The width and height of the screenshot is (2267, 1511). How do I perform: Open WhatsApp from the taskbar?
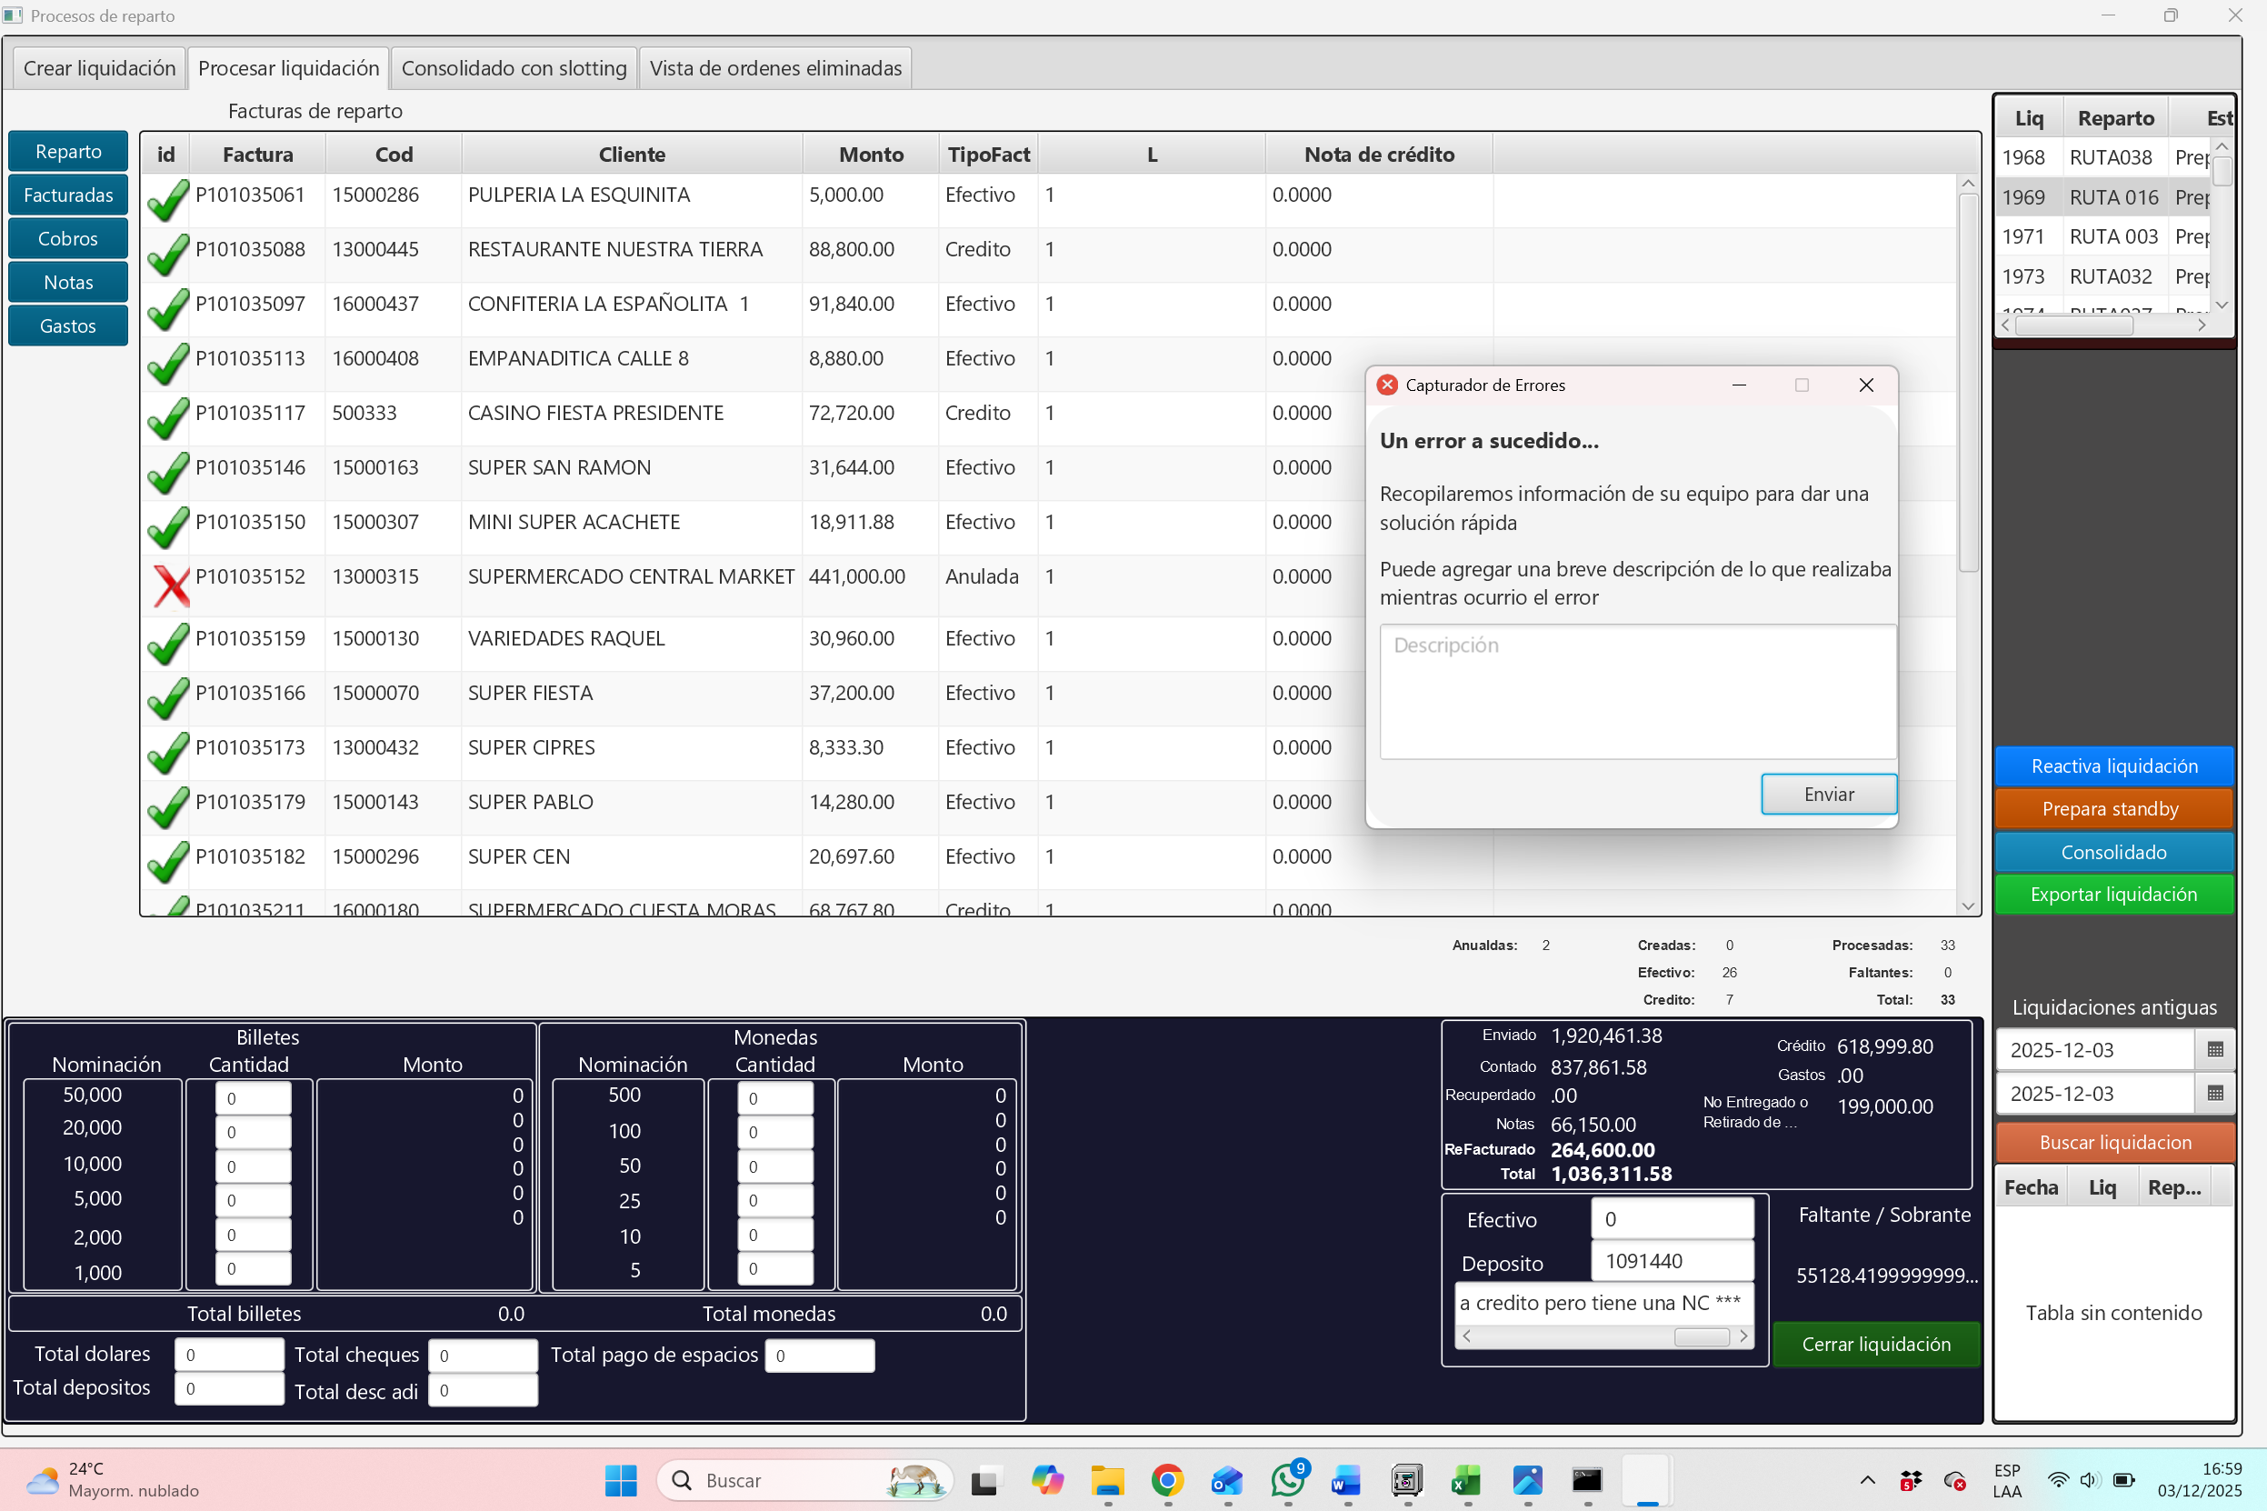1287,1480
